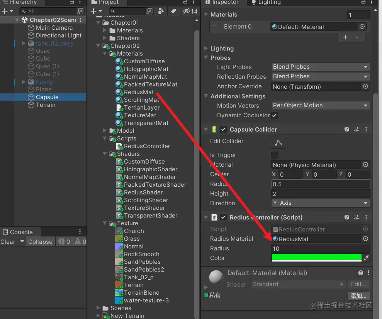Expand tank_02_body in Hierarchy
Screen dimensions: 382x319
24,43
